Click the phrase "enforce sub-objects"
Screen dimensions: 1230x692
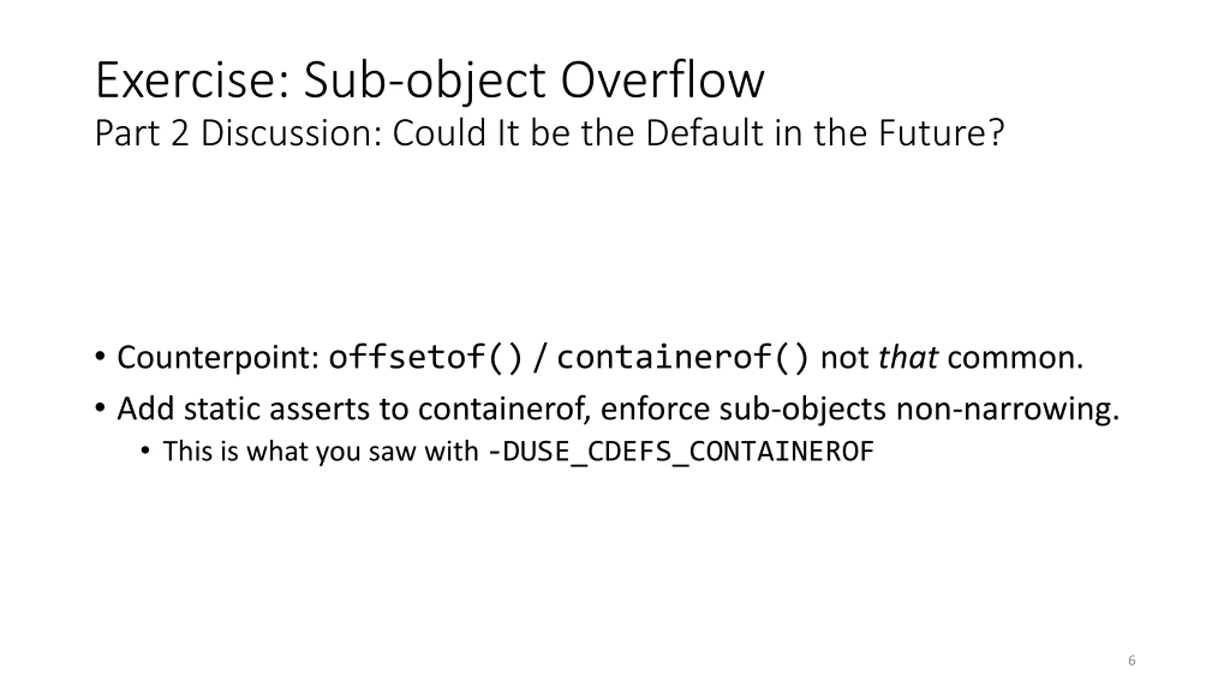click(x=743, y=409)
